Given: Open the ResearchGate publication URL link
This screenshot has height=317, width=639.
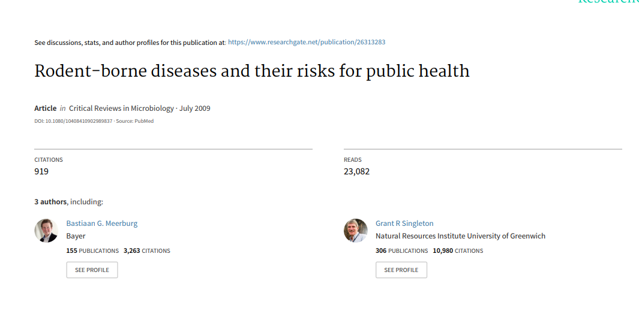Looking at the screenshot, I should tap(307, 42).
